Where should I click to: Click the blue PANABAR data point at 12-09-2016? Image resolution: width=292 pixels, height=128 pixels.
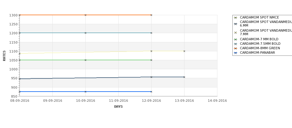tap(151, 92)
